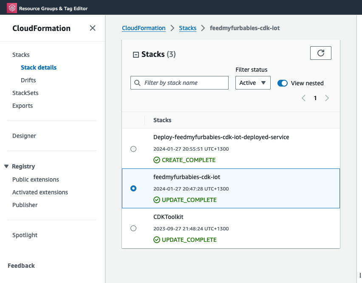Open Publisher in Registry
The image size is (362, 283).
(25, 205)
